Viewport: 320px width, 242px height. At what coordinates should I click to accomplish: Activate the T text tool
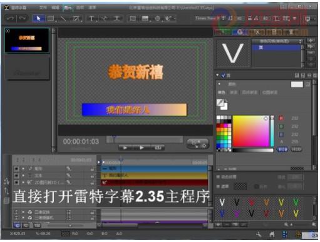[x=91, y=19]
